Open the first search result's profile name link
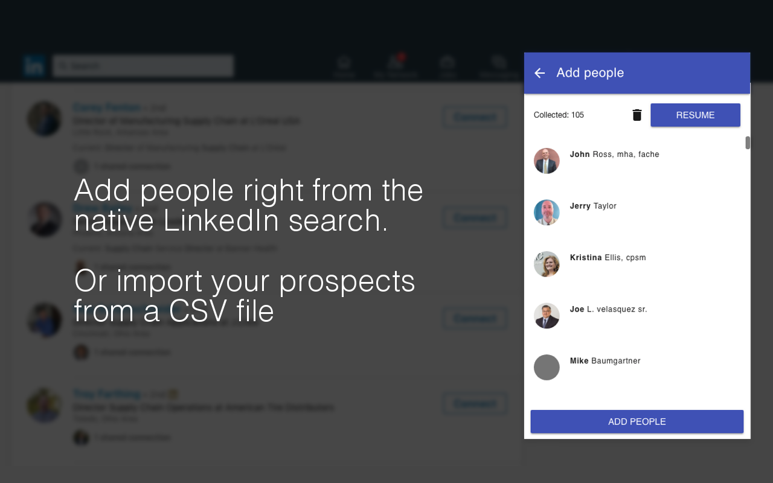Image resolution: width=773 pixels, height=483 pixels. (x=107, y=107)
